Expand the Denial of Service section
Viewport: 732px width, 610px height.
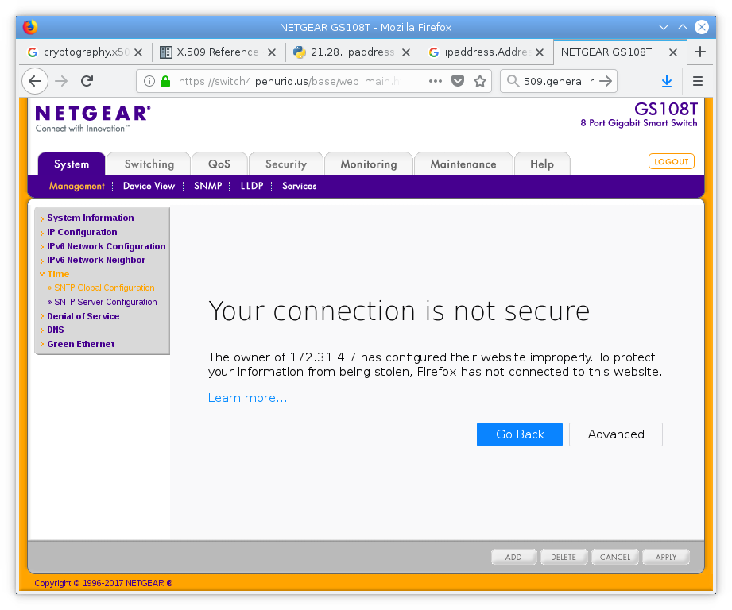83,316
